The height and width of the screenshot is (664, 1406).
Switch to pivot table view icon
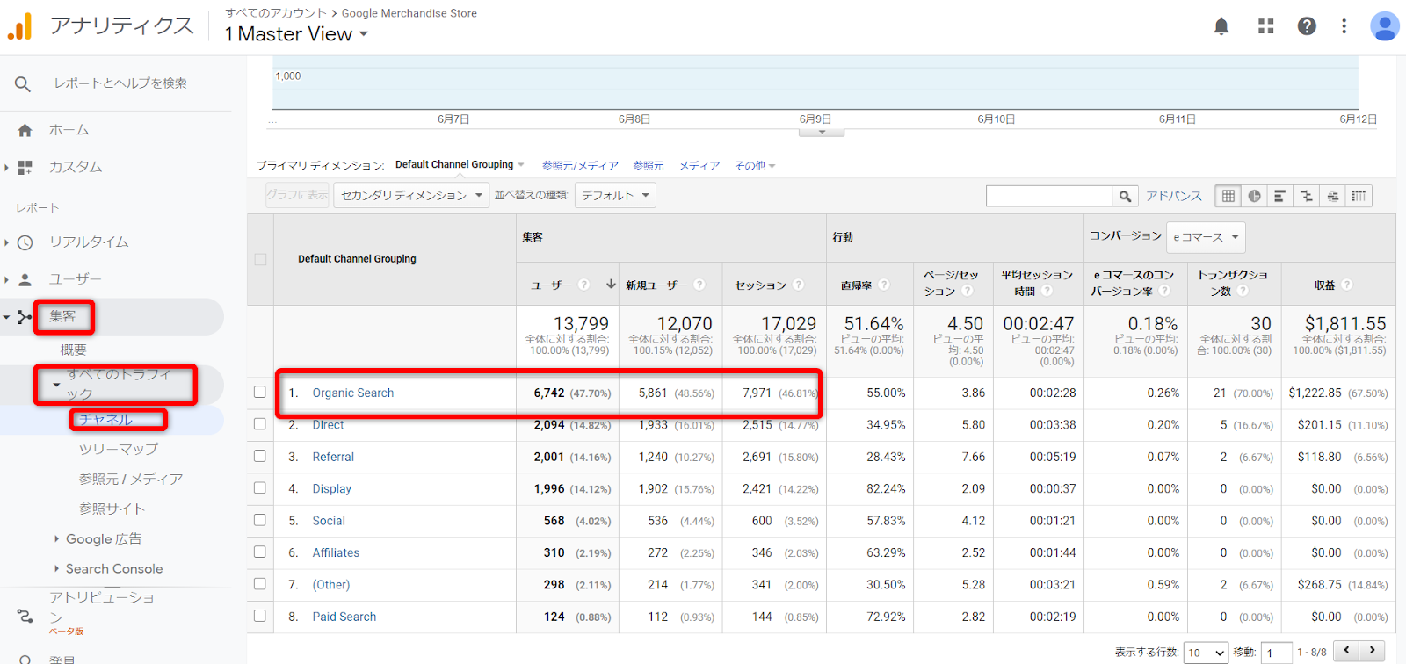[x=1359, y=196]
